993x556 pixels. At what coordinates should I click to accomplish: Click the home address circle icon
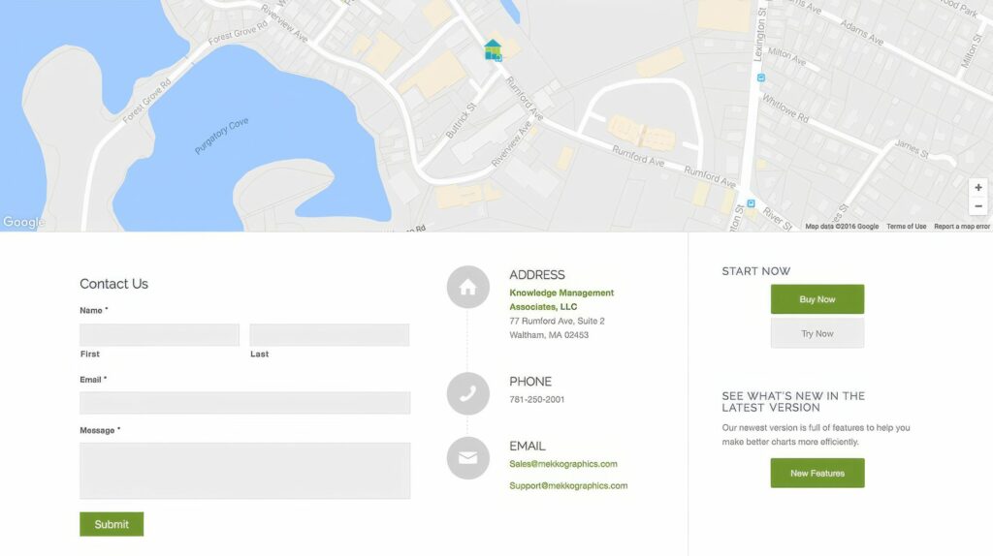(468, 287)
